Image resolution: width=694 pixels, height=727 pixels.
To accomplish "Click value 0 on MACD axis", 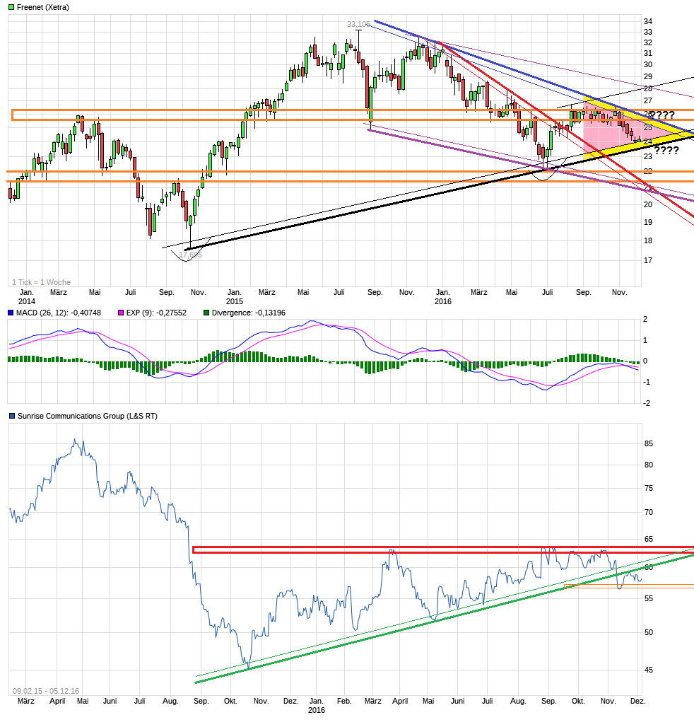I will (645, 361).
